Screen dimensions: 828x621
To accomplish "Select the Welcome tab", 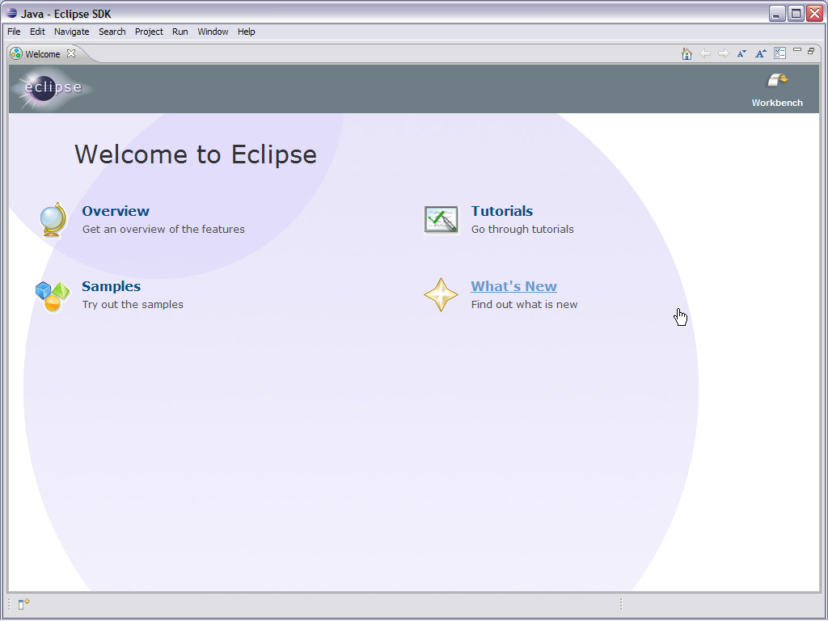I will (x=43, y=54).
